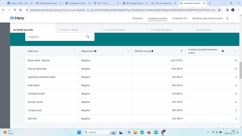242x136 pixels.
Task: Click the 922 462 Ft amount
Action: [x=177, y=77]
